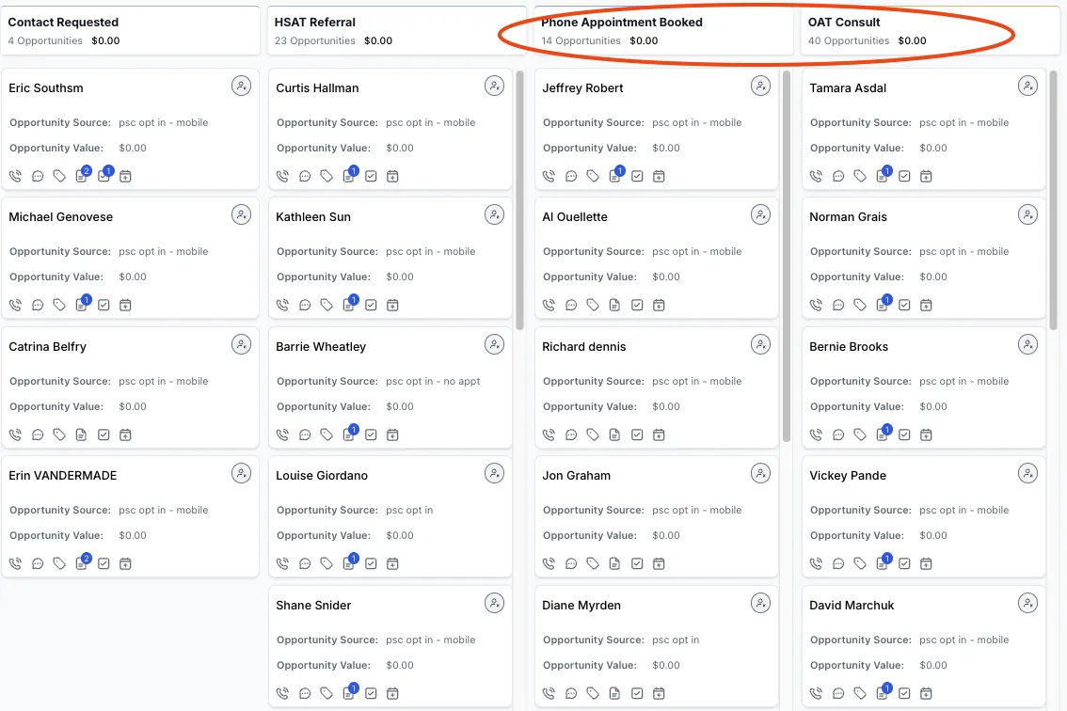1067x711 pixels.
Task: Open messages for Erin VANDERMADE
Action: [x=38, y=563]
